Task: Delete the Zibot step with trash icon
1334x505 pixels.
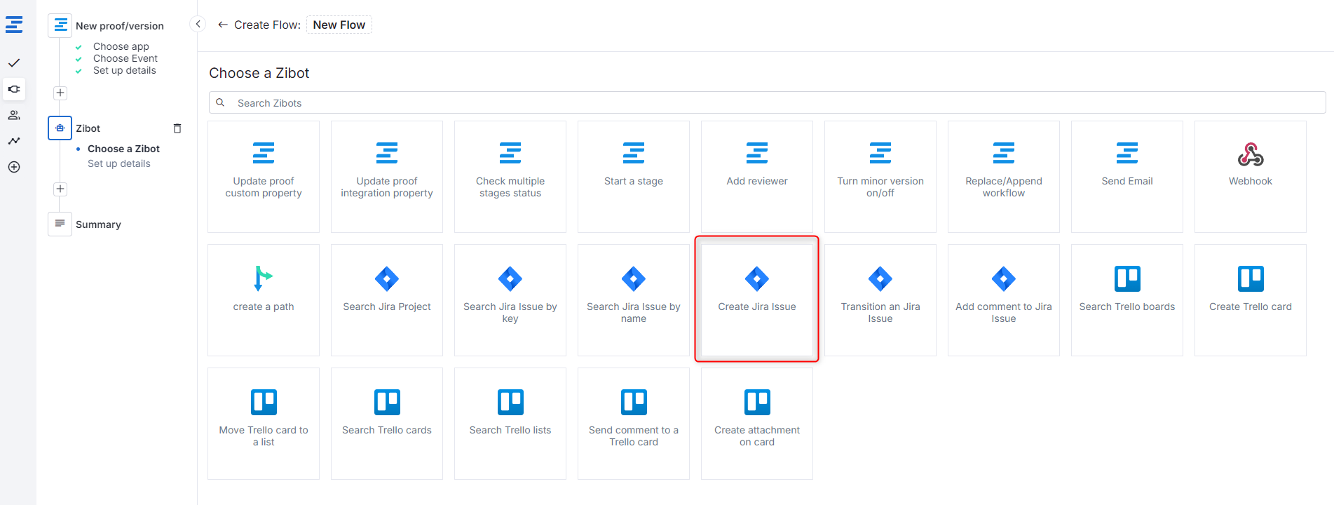Action: 177,128
